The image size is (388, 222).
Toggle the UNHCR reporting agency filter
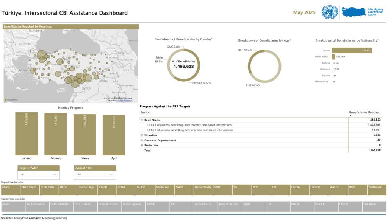click(x=319, y=187)
